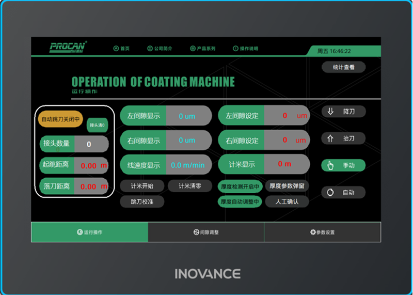Select 自动 mode power icon
This screenshot has height=295, width=413.
[331, 192]
